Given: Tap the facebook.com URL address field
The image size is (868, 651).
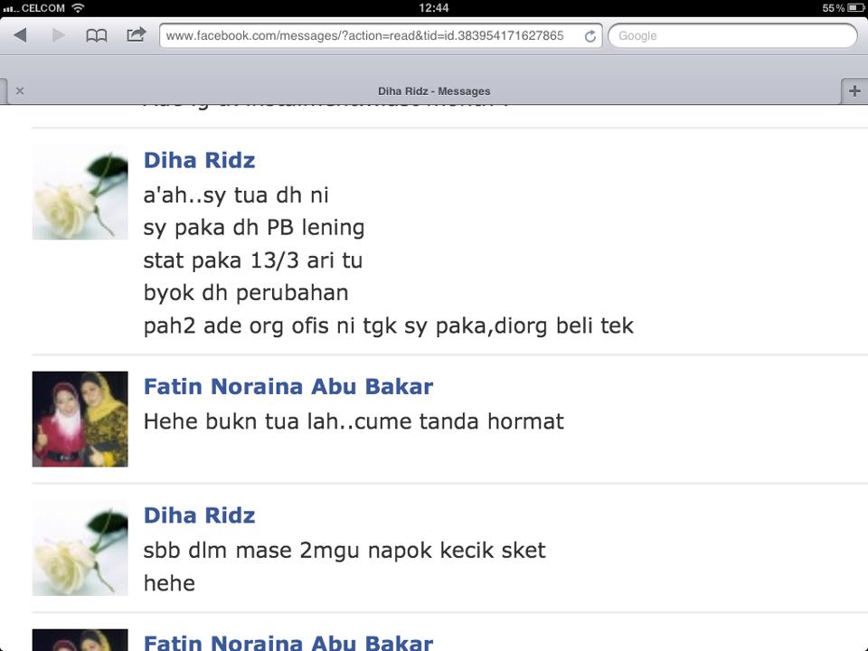Looking at the screenshot, I should click(381, 36).
